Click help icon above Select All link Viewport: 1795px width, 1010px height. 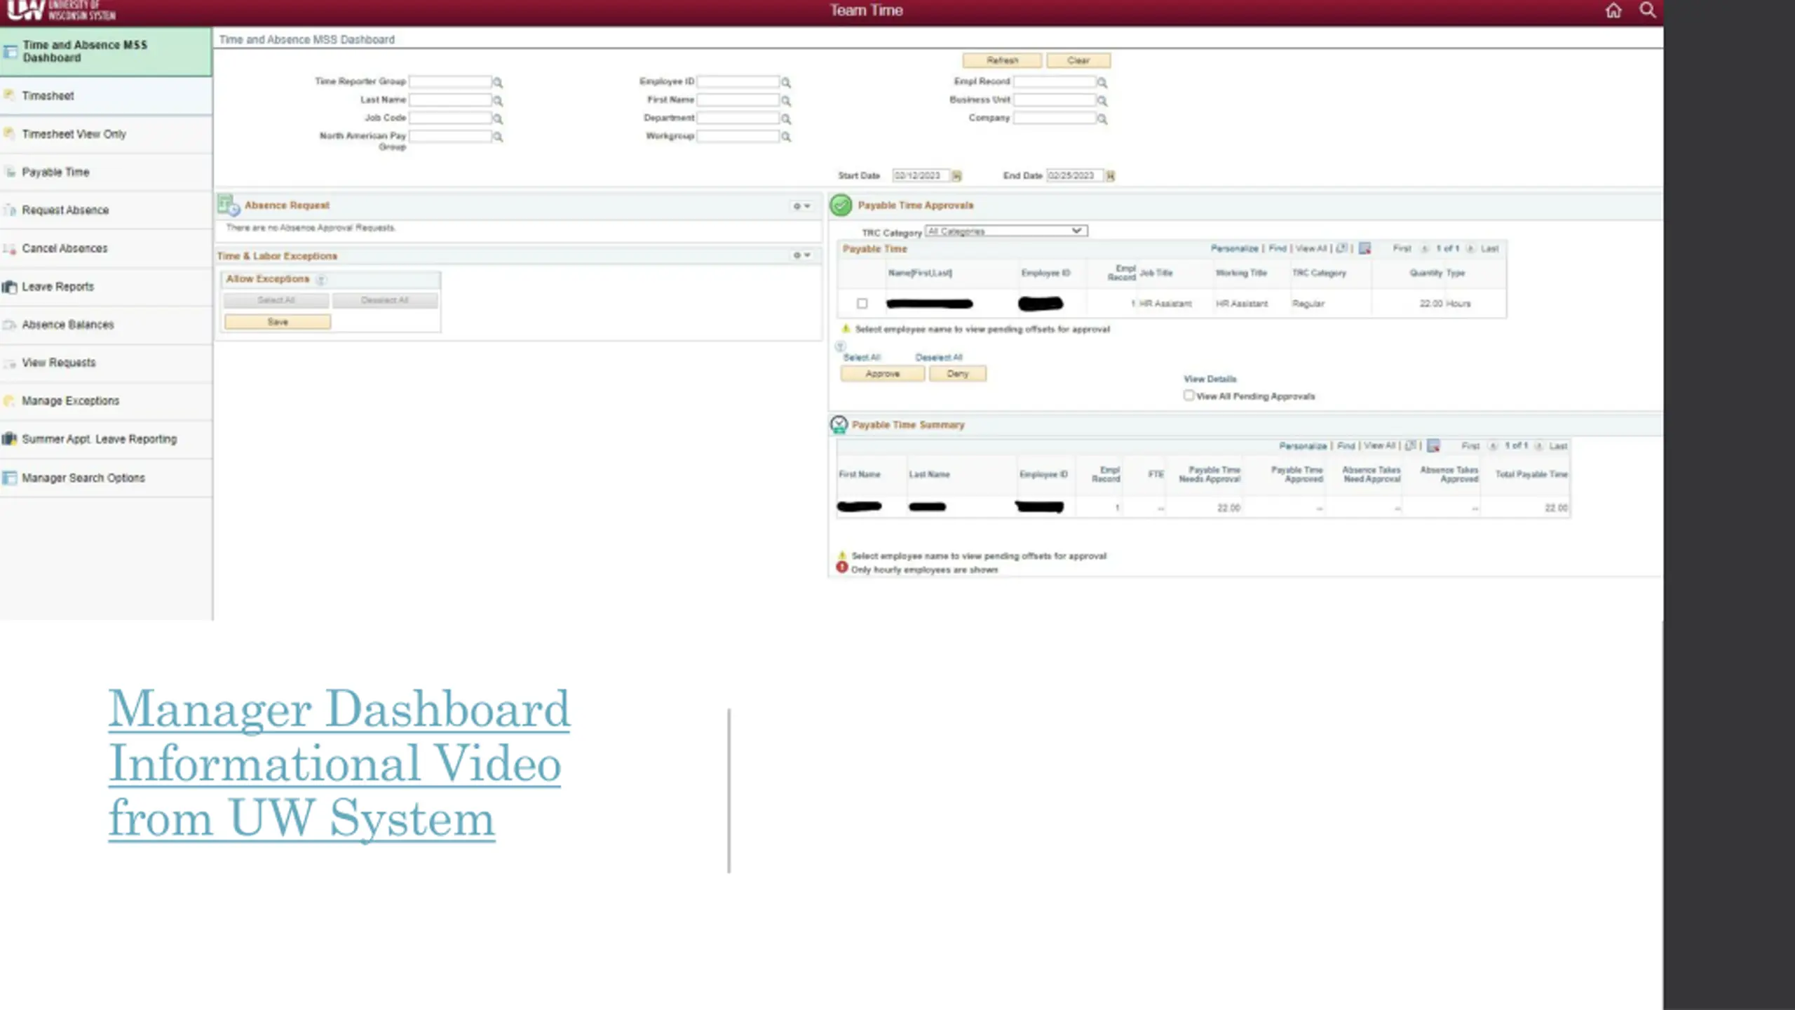[x=841, y=346]
